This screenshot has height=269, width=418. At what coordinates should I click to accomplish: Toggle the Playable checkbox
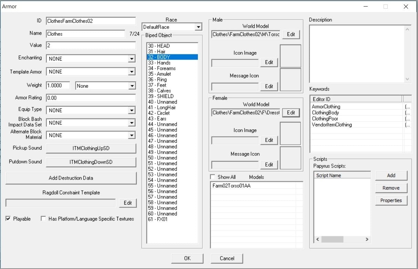[x=8, y=219]
